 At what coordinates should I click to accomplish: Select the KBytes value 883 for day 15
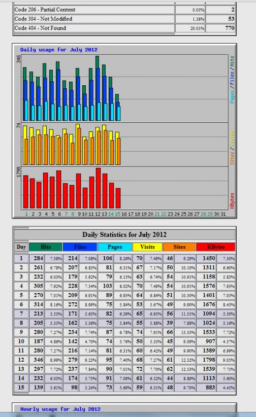[x=210, y=388]
